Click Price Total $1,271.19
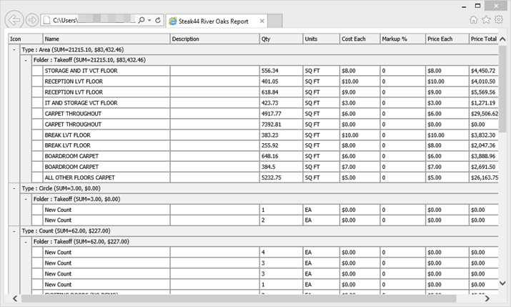 tap(483, 103)
